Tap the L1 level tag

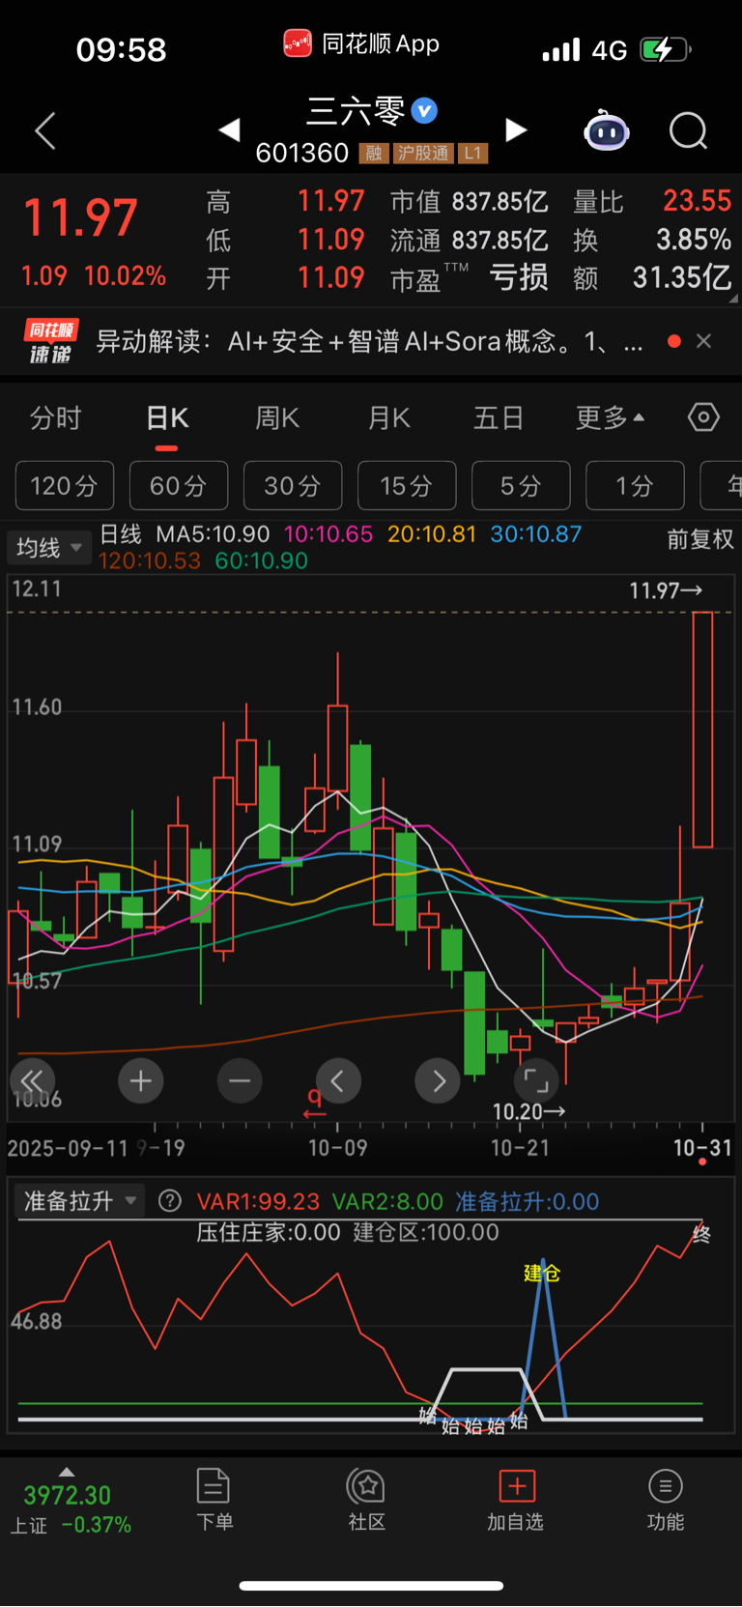[472, 154]
